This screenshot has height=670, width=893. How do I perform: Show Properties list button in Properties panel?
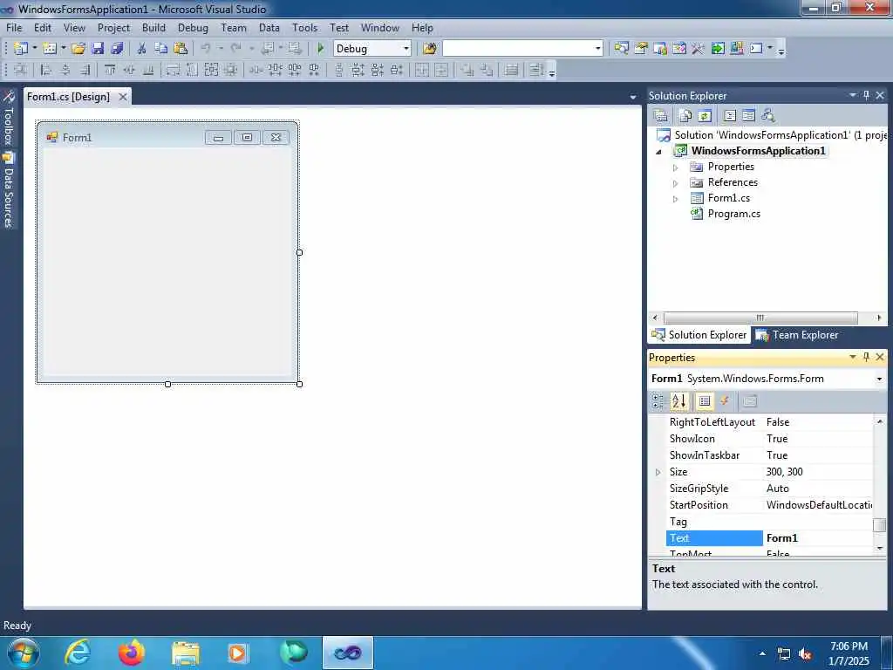705,401
